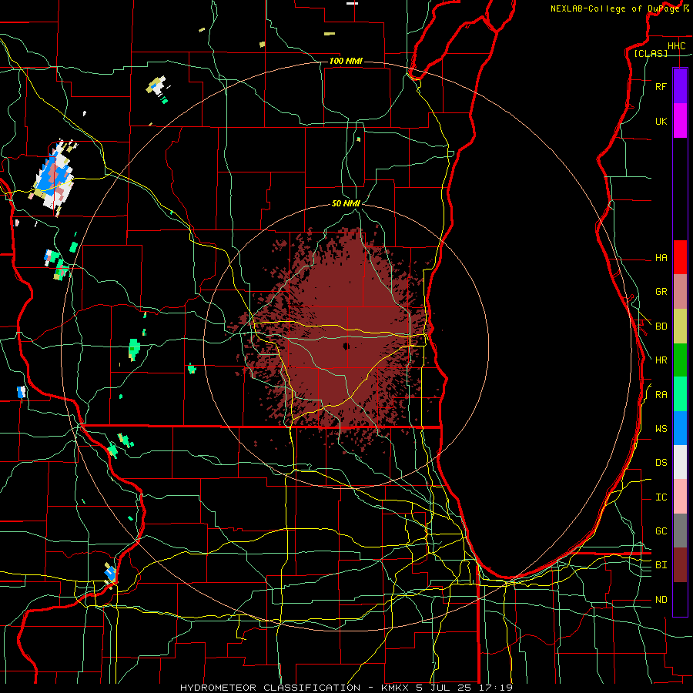
Task: Click the DS legend label
Action: 661,463
